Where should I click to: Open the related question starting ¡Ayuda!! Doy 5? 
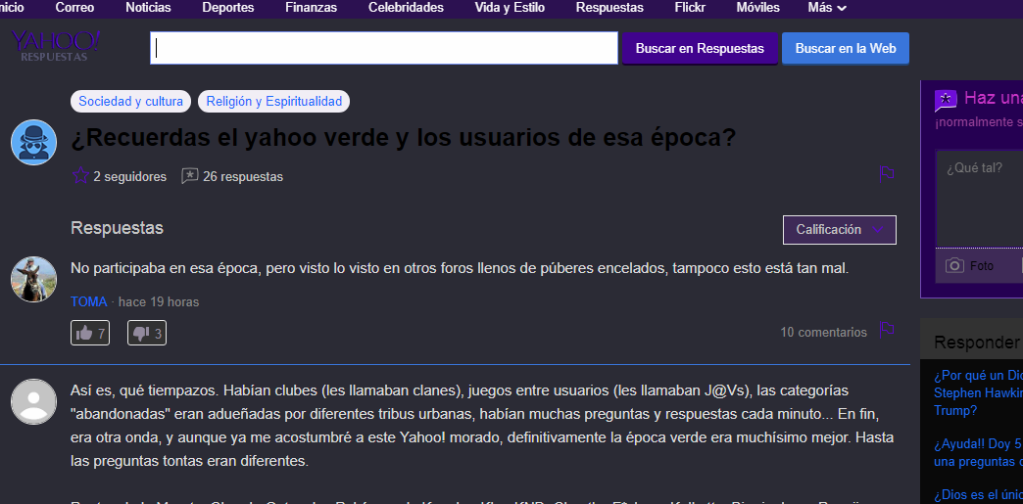977,453
